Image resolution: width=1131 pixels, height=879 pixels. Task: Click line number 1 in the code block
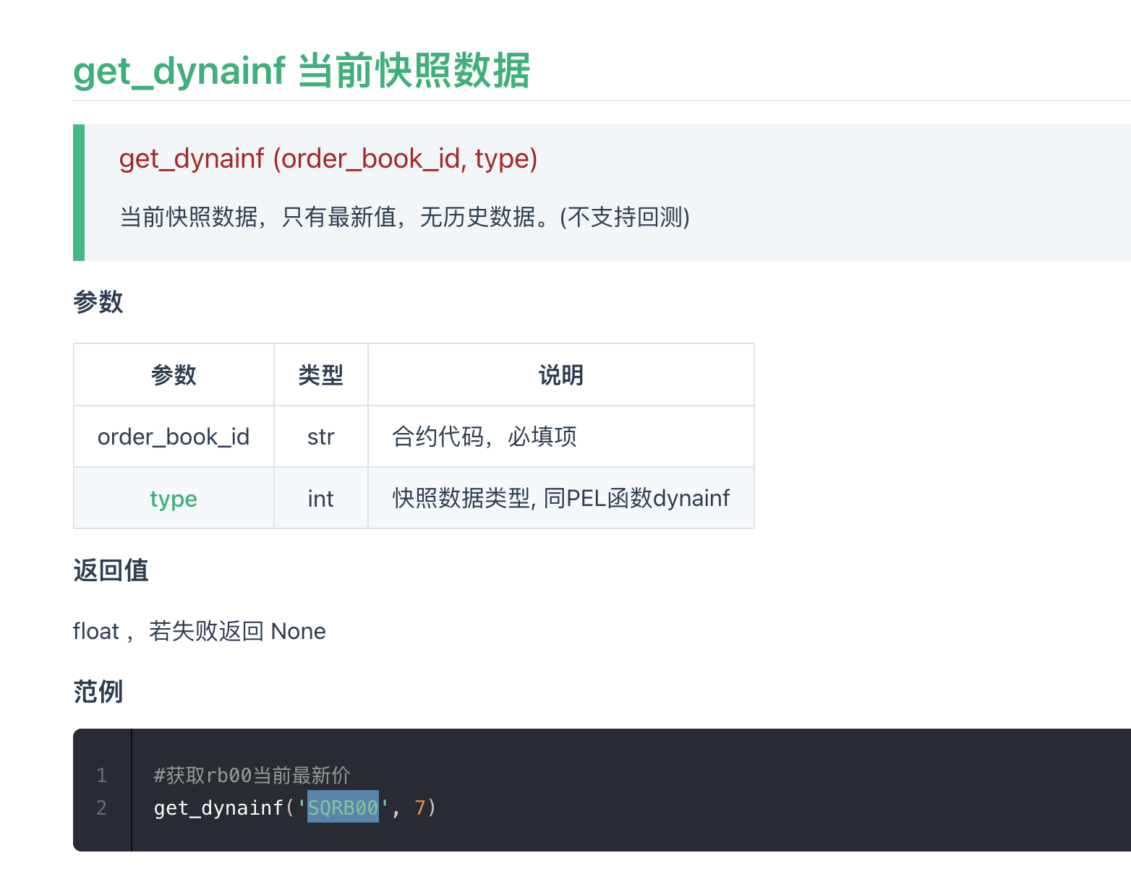[x=102, y=776]
